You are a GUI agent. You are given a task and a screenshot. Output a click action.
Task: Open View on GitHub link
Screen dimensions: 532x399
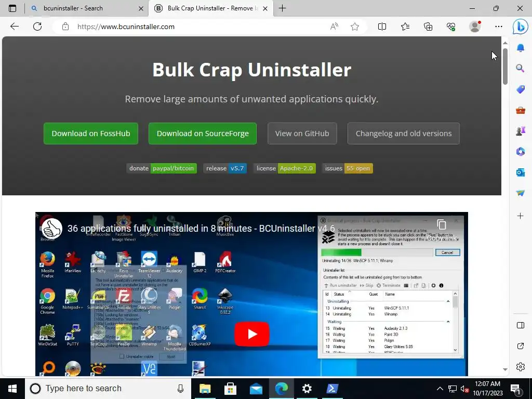[302, 134]
